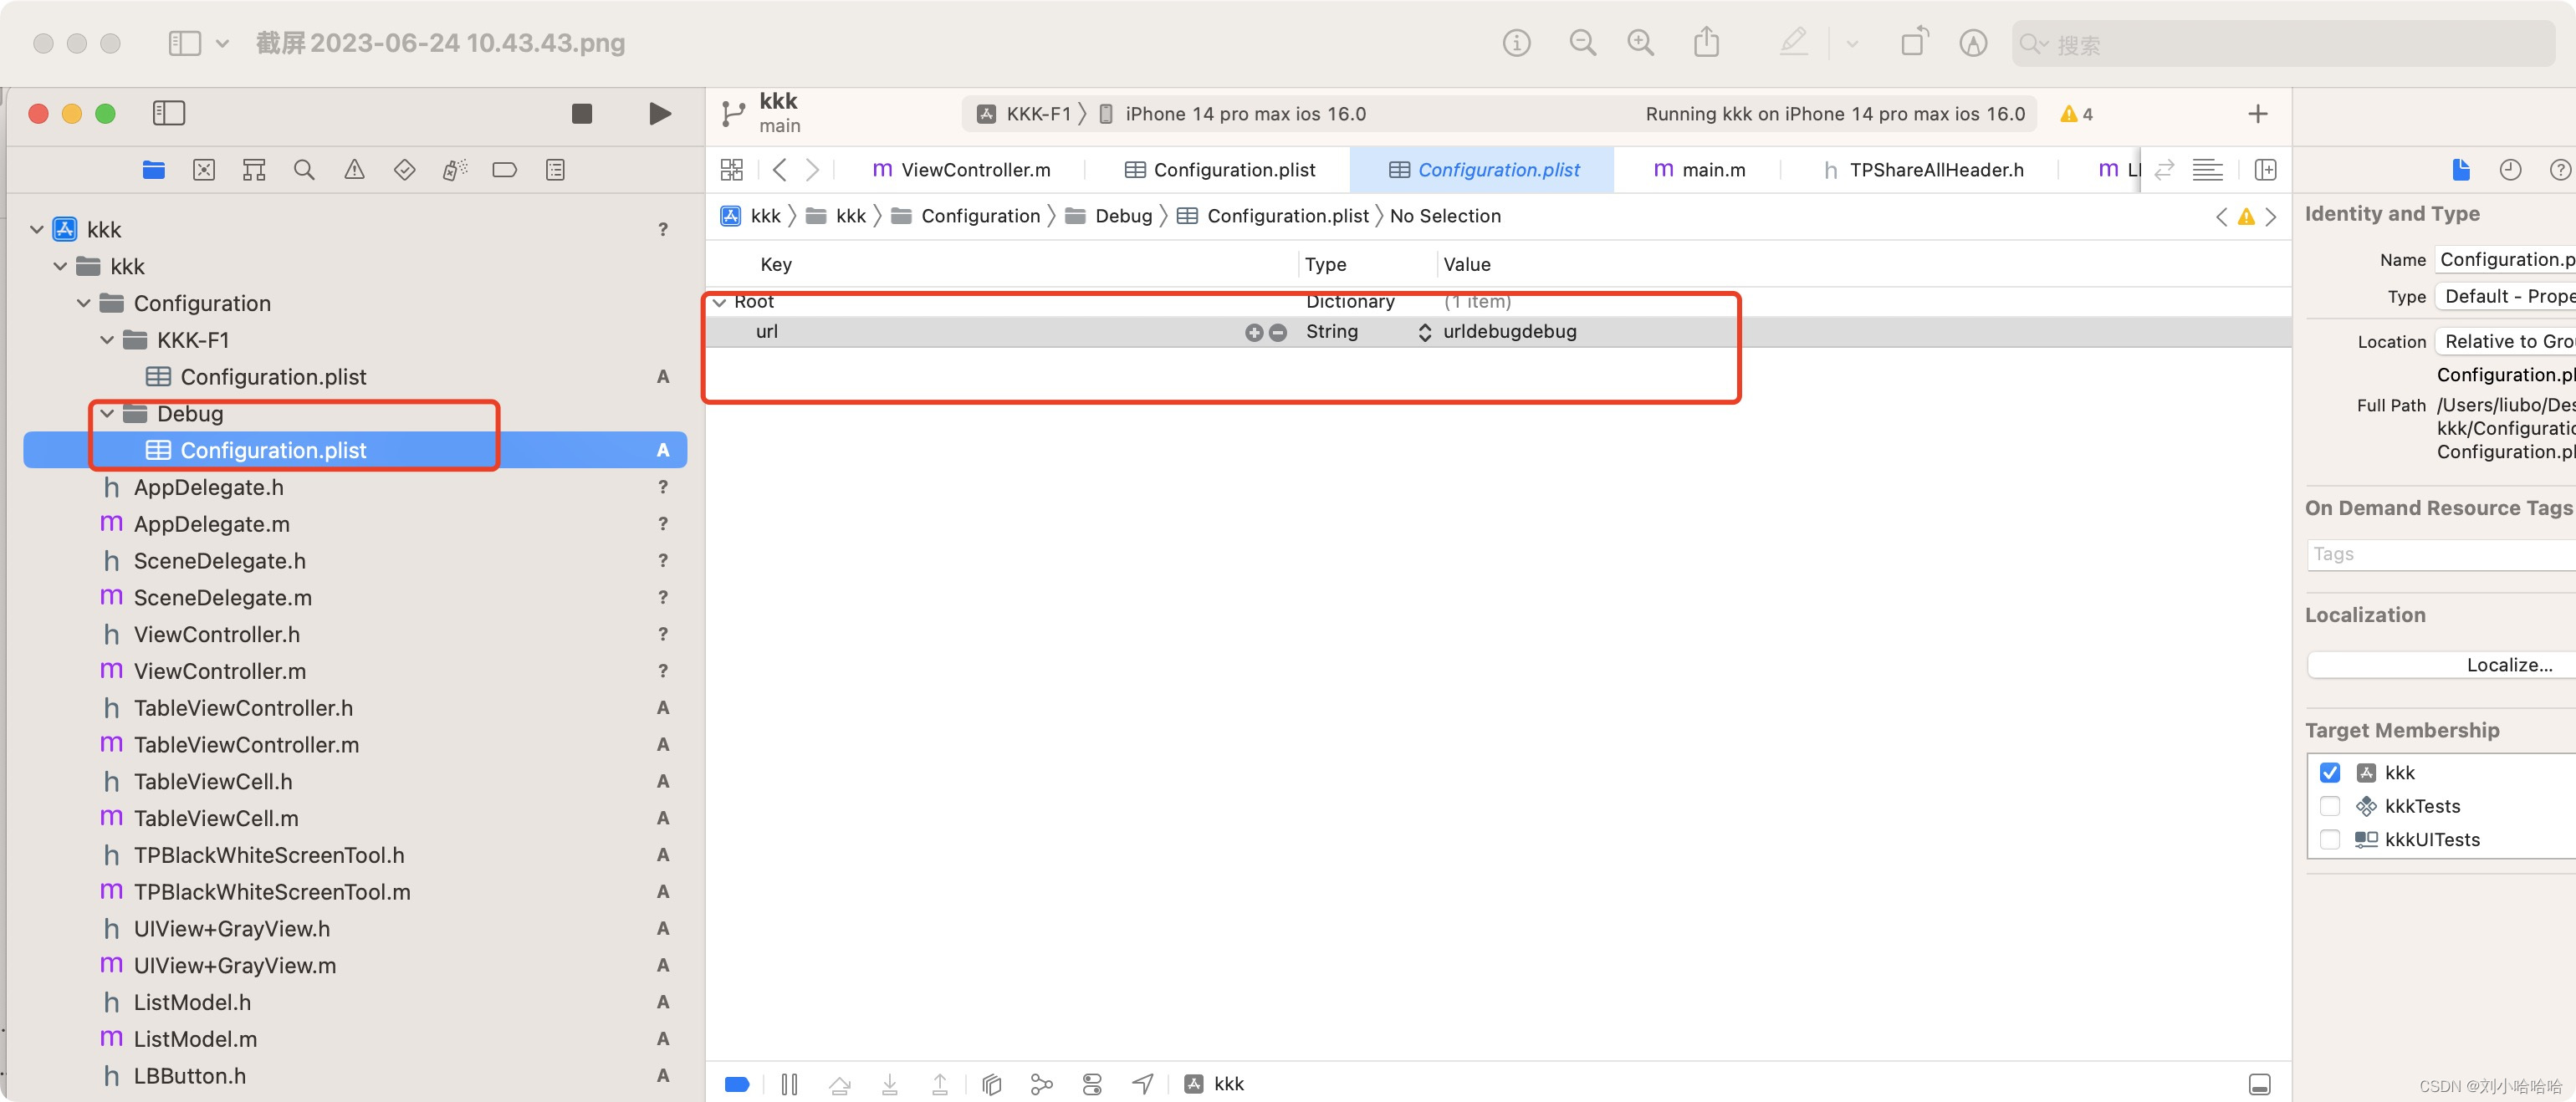Toggle breakpoints activation in debug bar
2576x1102 pixels.
coord(737,1084)
